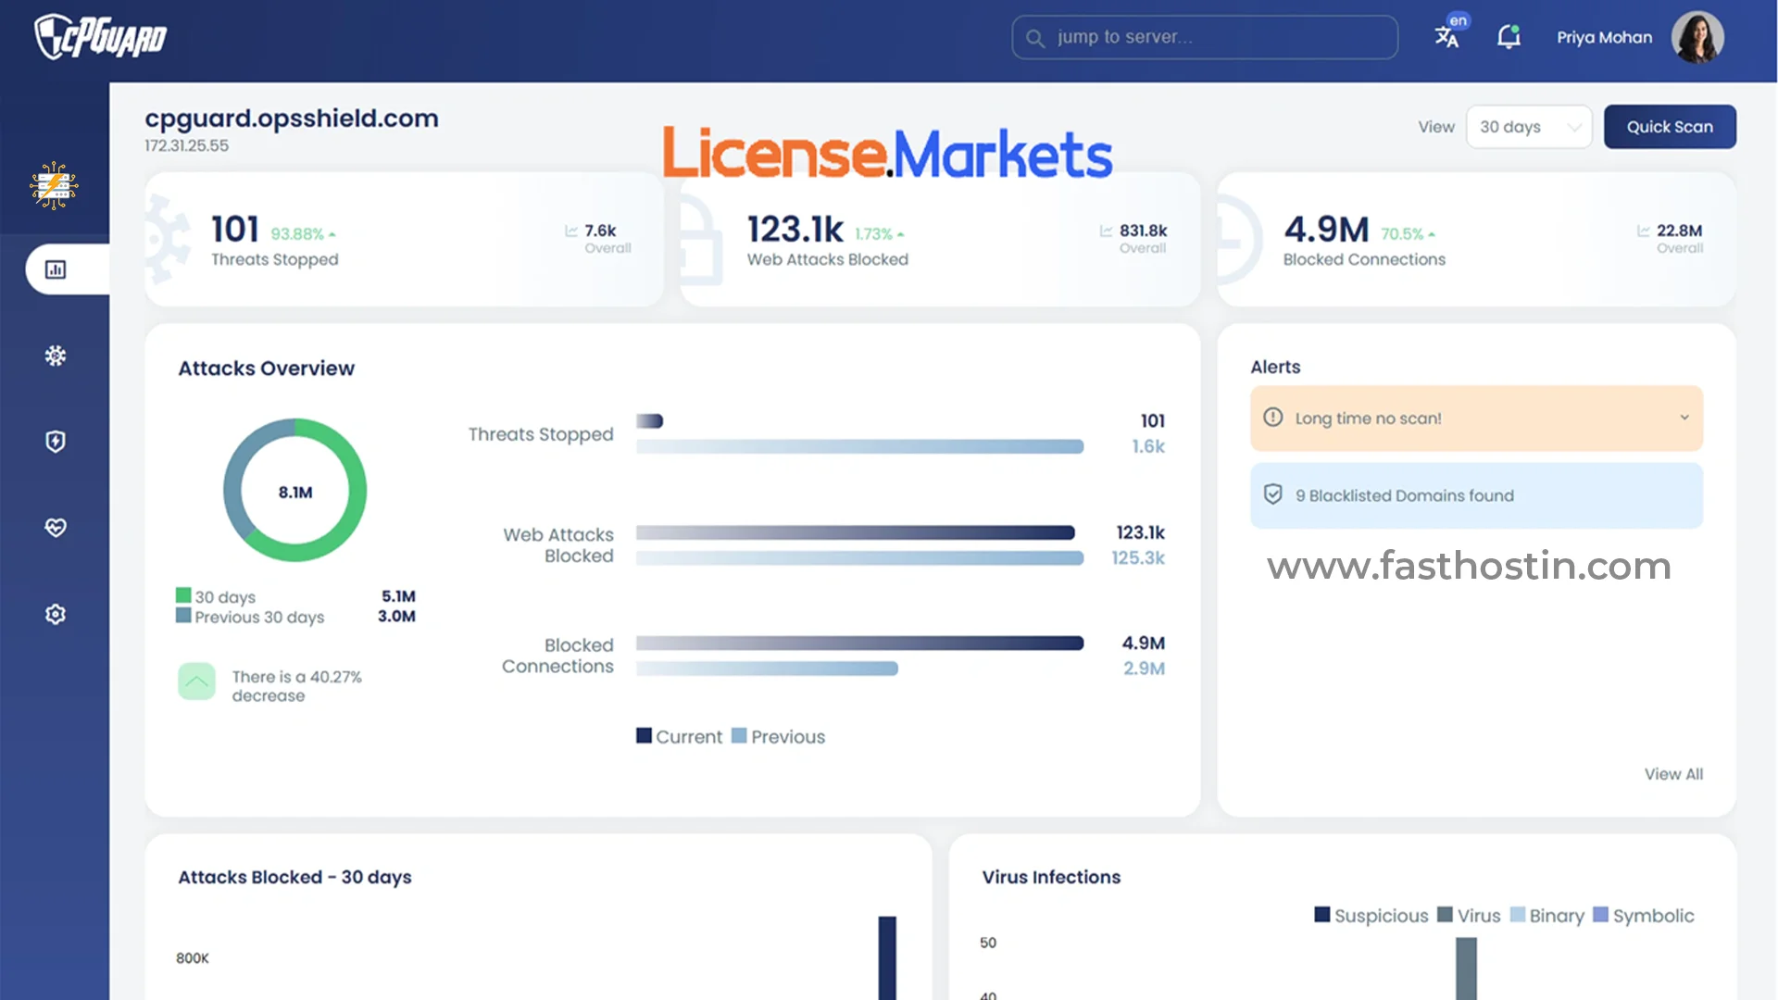1778x1000 pixels.
Task: Open the heart health sidebar icon
Action: tap(56, 528)
